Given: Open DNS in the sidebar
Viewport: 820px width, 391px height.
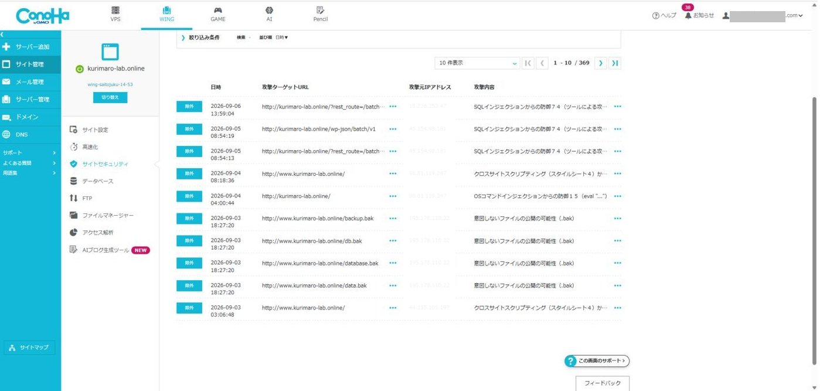Looking at the screenshot, I should (30, 135).
